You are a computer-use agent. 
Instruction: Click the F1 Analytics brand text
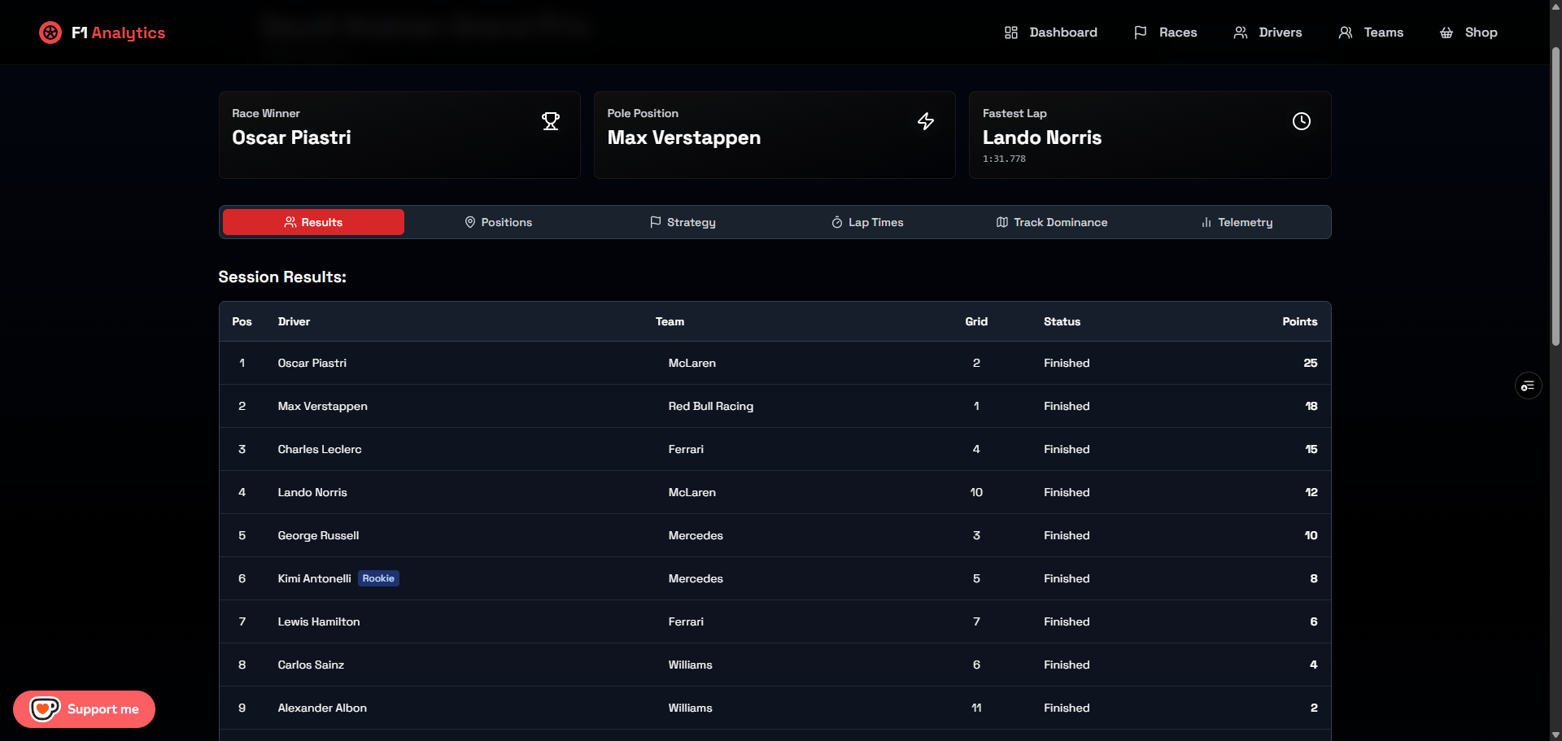click(118, 33)
